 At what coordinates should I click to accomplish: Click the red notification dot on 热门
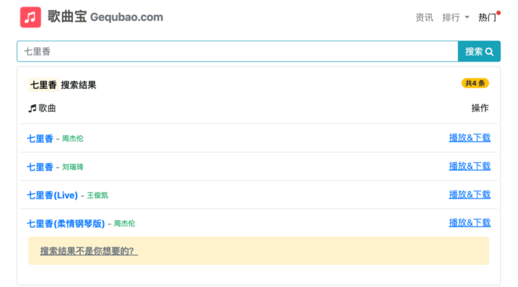(x=498, y=12)
